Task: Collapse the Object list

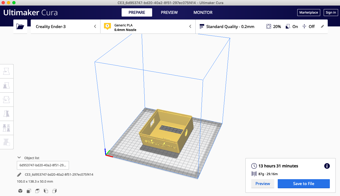Action: [19, 158]
